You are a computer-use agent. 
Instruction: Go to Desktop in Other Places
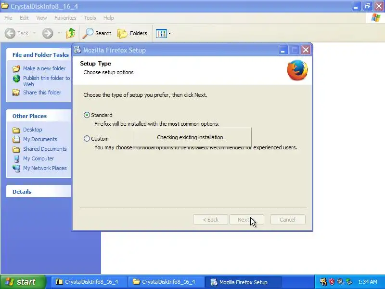[32, 130]
